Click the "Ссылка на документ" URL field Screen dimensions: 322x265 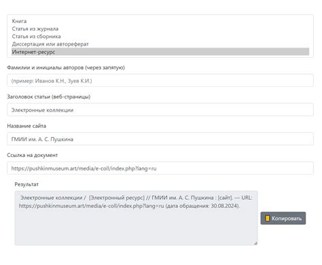(160, 169)
